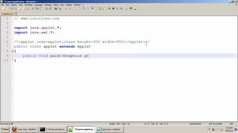The width and height of the screenshot is (238, 133).
Task: Click the Copy toolbar icon
Action: click(x=37, y=8)
